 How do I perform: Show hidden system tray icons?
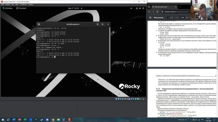191,120
